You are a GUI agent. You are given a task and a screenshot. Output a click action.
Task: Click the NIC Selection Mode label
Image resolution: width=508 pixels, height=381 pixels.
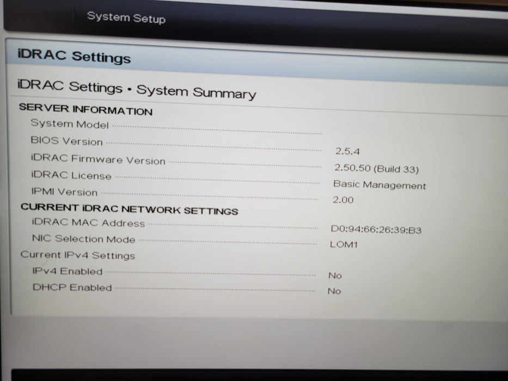(84, 239)
